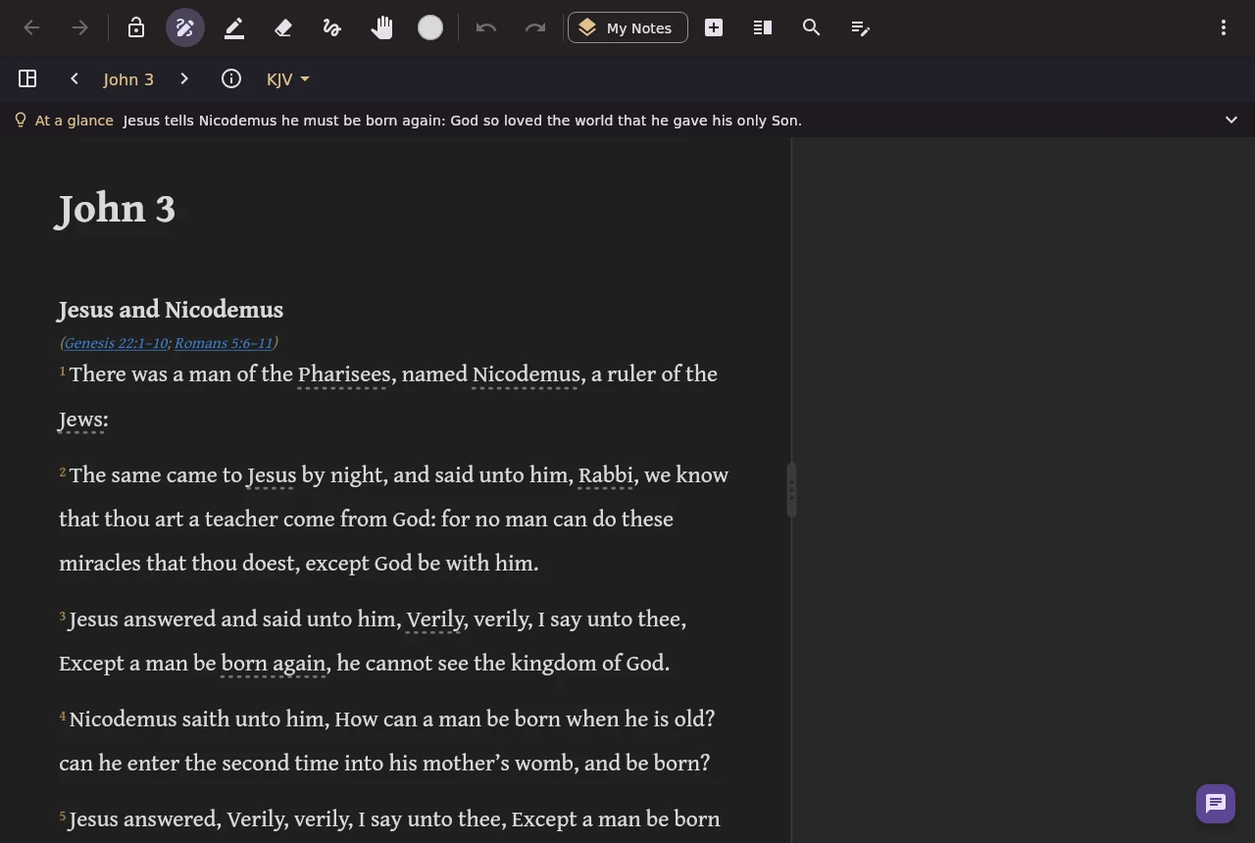Redo the last stroke

click(x=535, y=27)
